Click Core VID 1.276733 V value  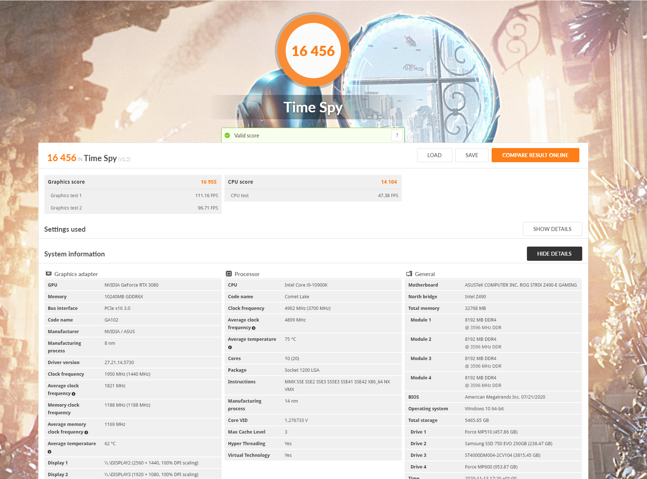[296, 420]
